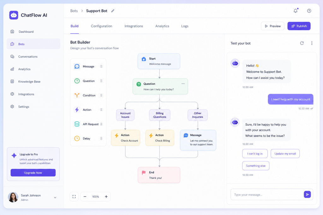Click Sarah Johnson's profile avatar
This screenshot has height=215, width=323.
[x=13, y=197]
